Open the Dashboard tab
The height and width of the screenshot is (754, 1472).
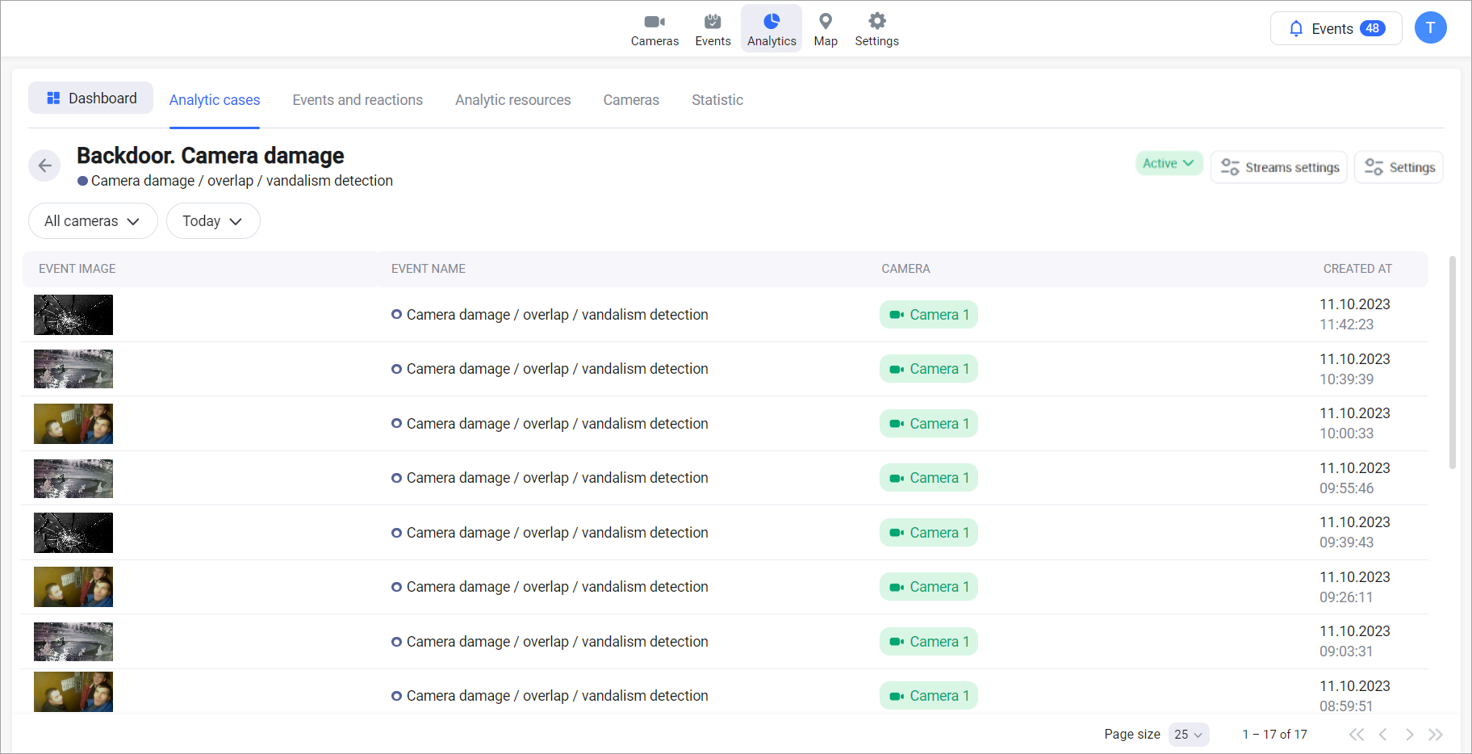(90, 98)
